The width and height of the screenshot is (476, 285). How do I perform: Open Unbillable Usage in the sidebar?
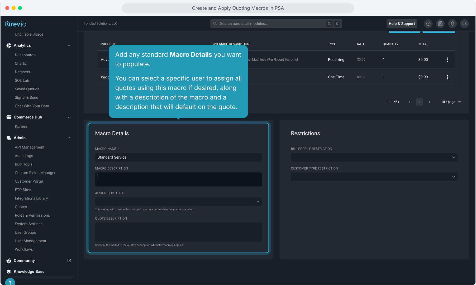[x=29, y=34]
